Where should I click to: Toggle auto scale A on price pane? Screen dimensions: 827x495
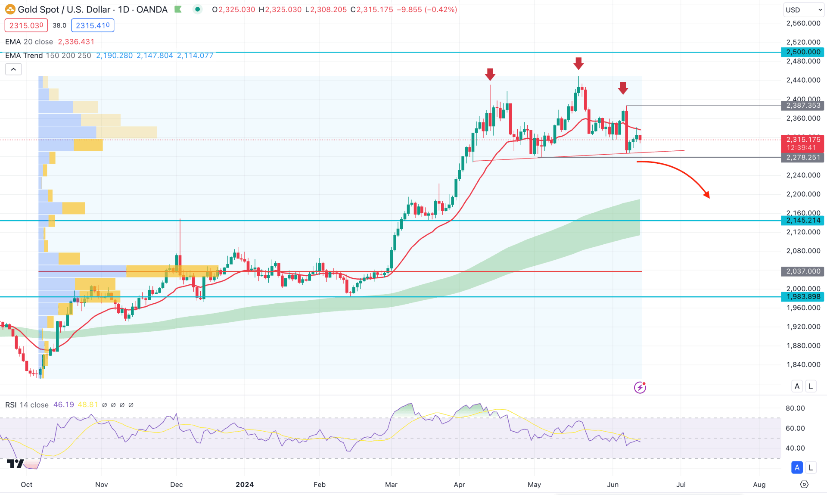[797, 386]
